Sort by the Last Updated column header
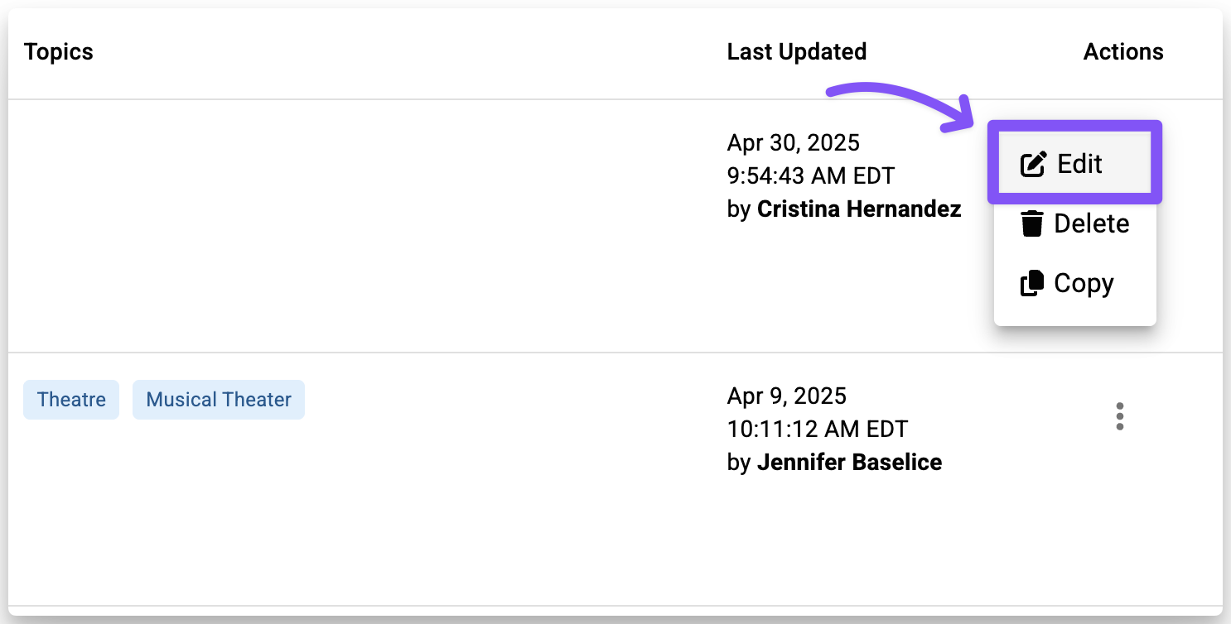1231x624 pixels. pos(796,52)
